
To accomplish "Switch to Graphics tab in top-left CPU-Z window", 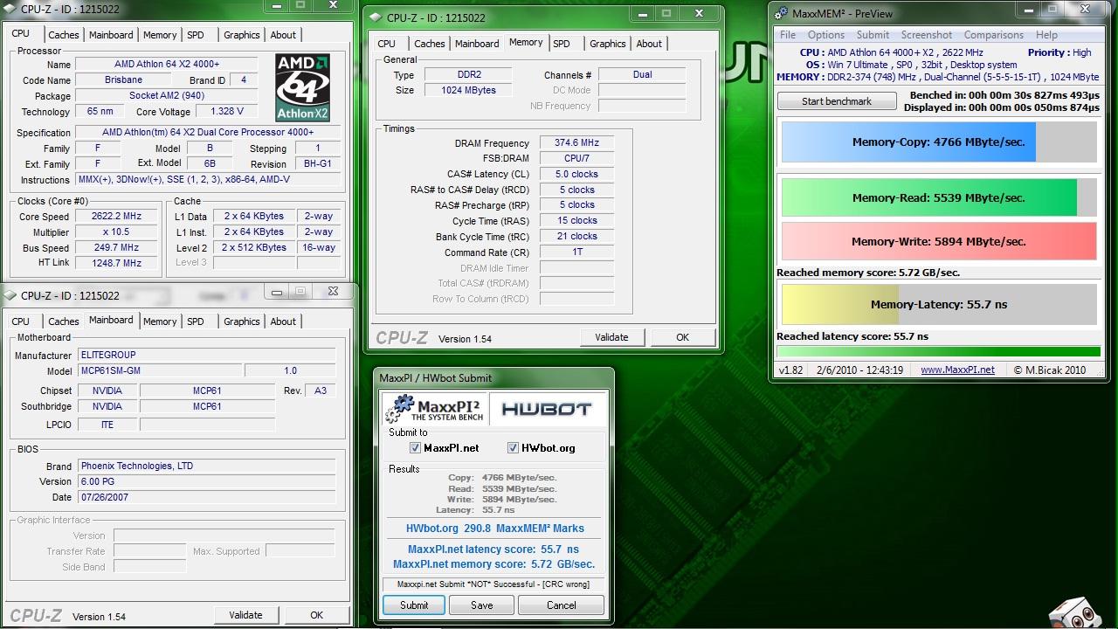I will [242, 35].
